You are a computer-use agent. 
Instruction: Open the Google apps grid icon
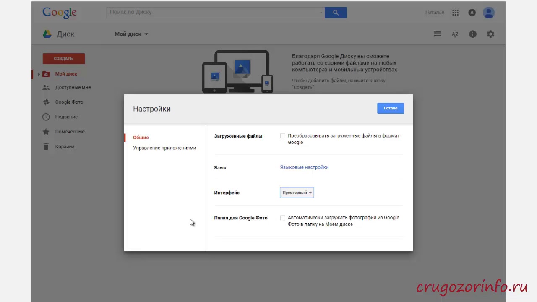click(x=455, y=13)
